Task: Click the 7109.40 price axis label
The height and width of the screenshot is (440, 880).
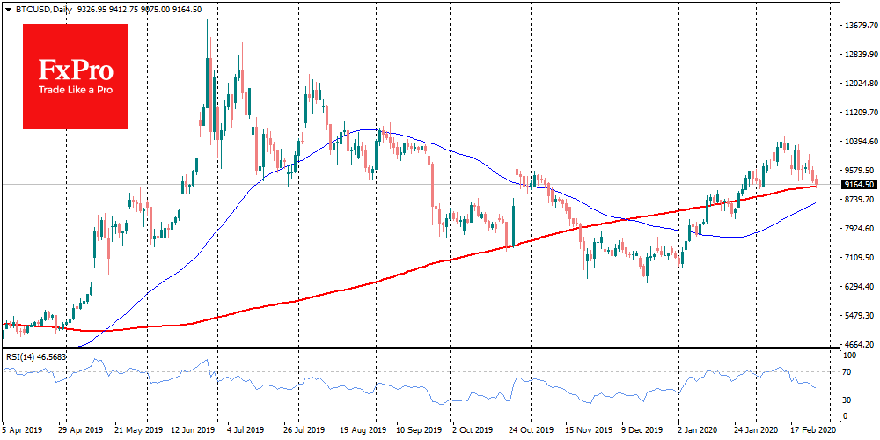Action: click(858, 257)
